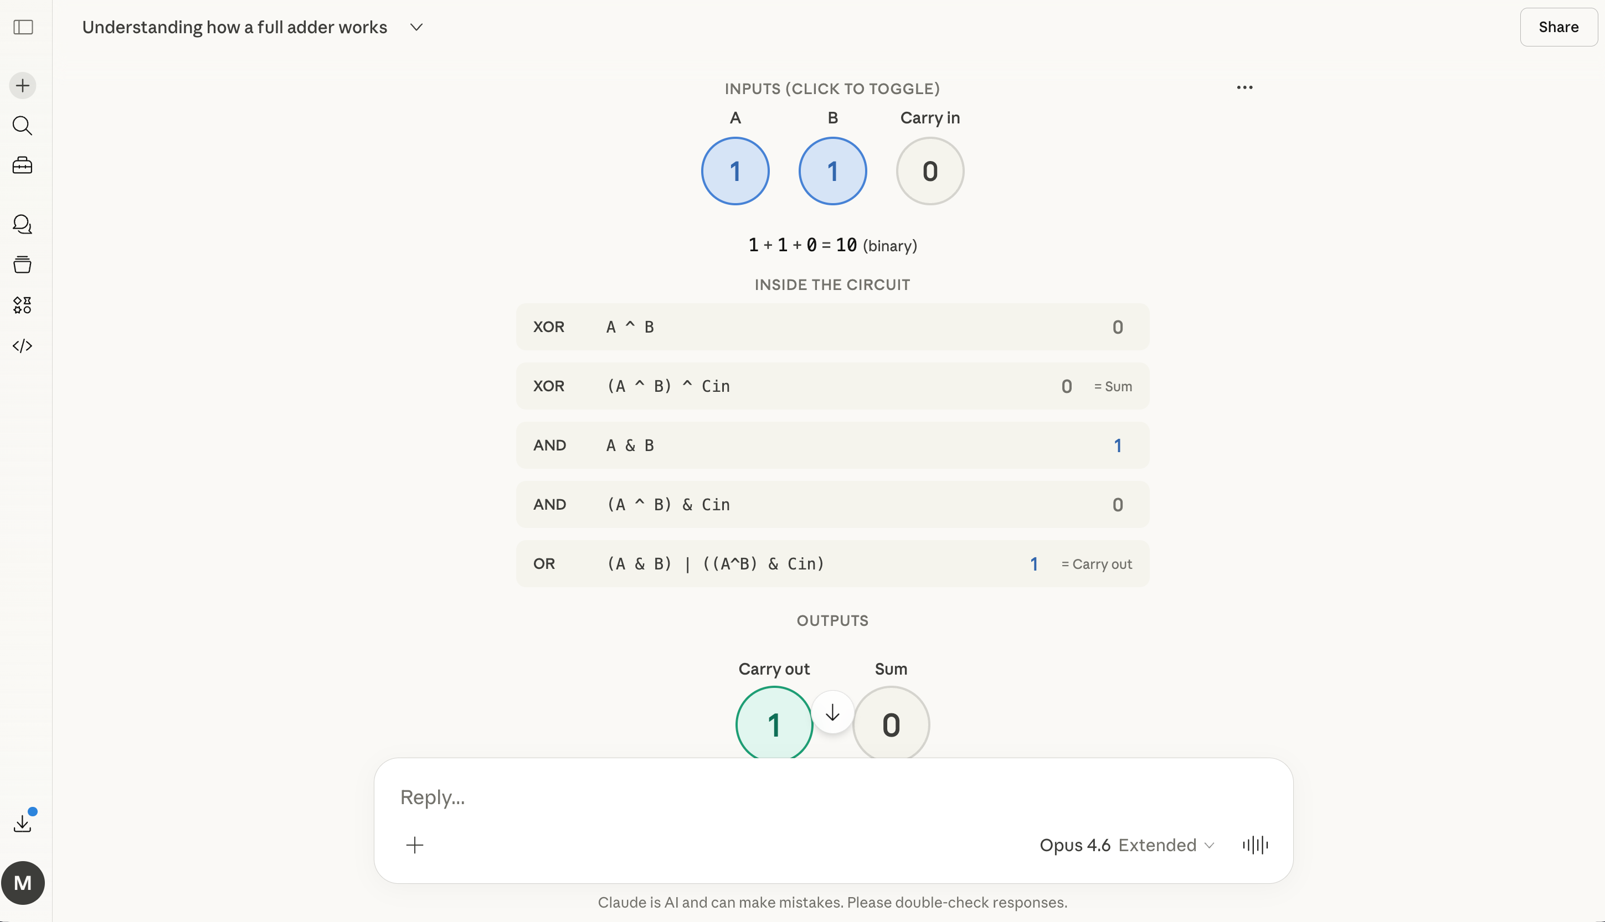This screenshot has height=922, width=1605.
Task: Click the 'A & B' AND row
Action: [832, 445]
